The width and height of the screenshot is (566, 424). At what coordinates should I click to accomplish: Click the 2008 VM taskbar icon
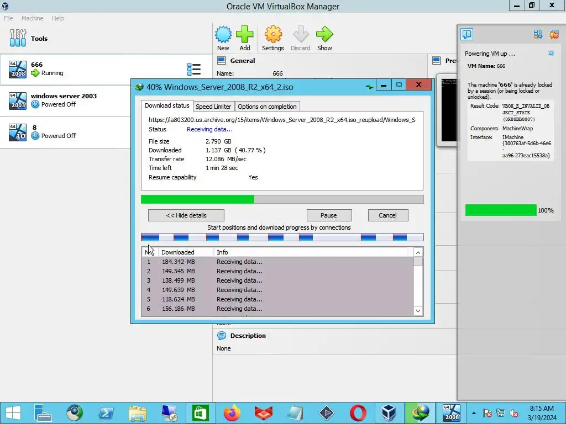451,413
